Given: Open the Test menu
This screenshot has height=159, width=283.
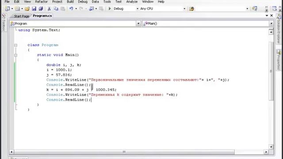Looking at the screenshot, I should click(x=119, y=2).
